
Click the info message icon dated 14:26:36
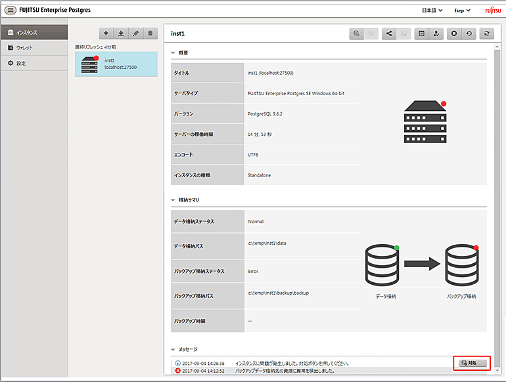click(x=178, y=364)
